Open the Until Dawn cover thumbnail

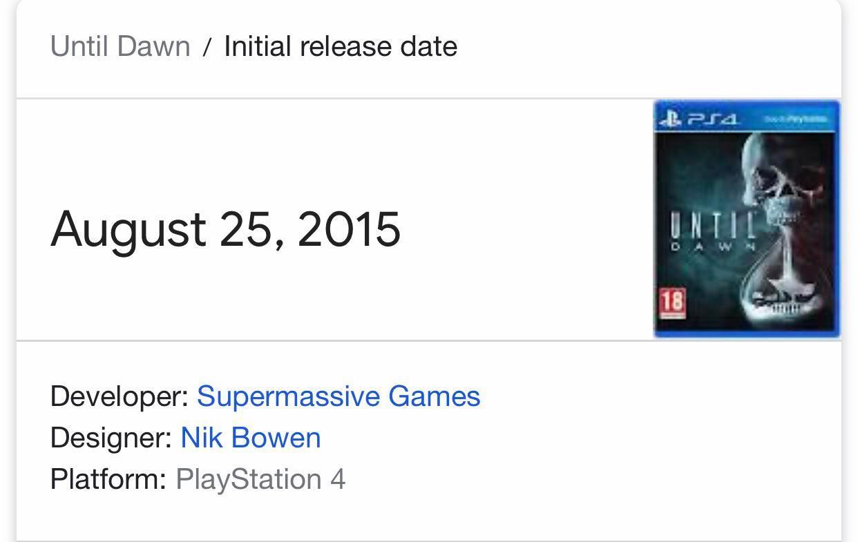pos(746,217)
